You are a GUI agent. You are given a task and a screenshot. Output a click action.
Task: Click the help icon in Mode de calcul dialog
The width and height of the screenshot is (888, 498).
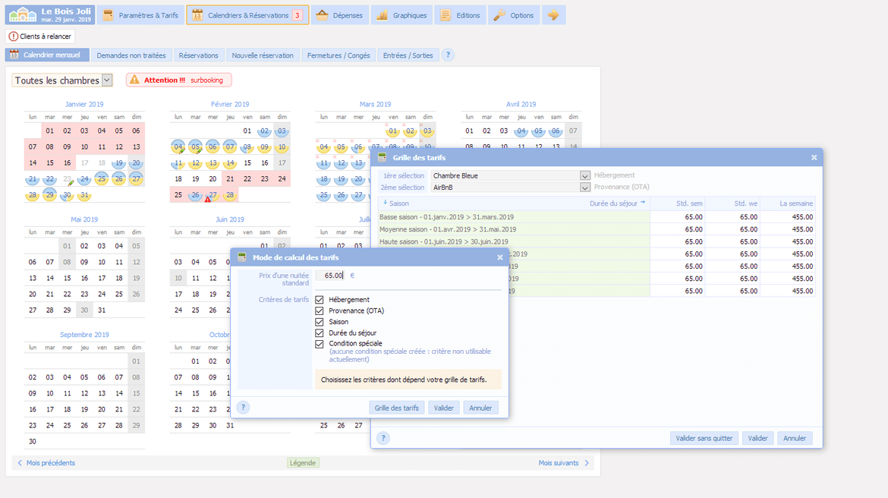[243, 408]
